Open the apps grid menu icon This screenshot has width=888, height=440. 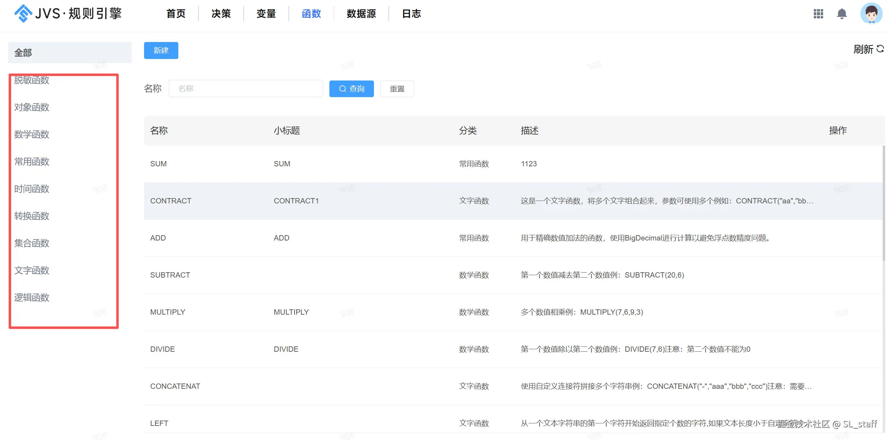click(818, 14)
